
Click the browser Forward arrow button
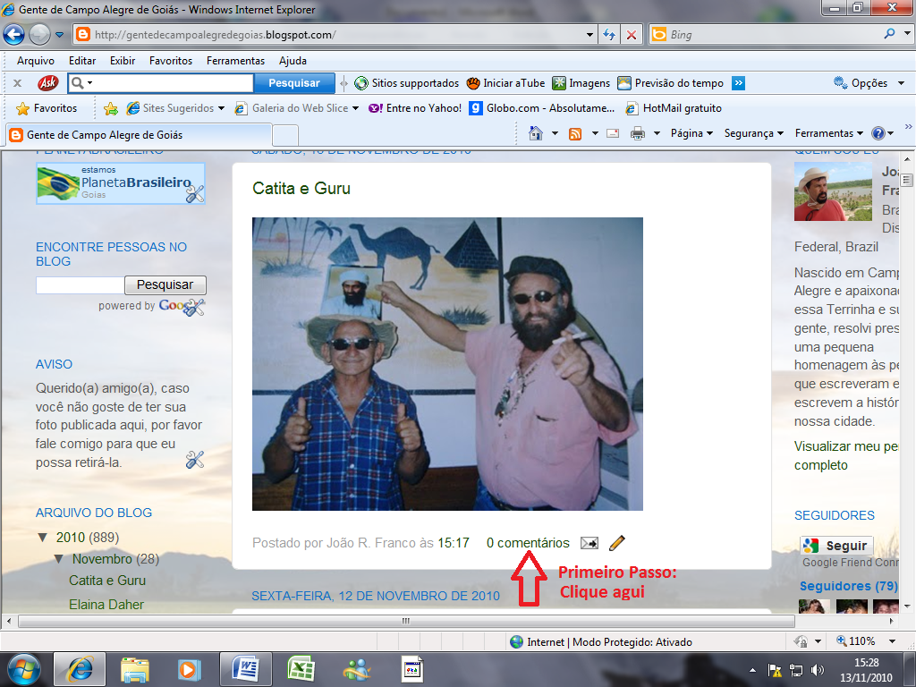pos(39,35)
